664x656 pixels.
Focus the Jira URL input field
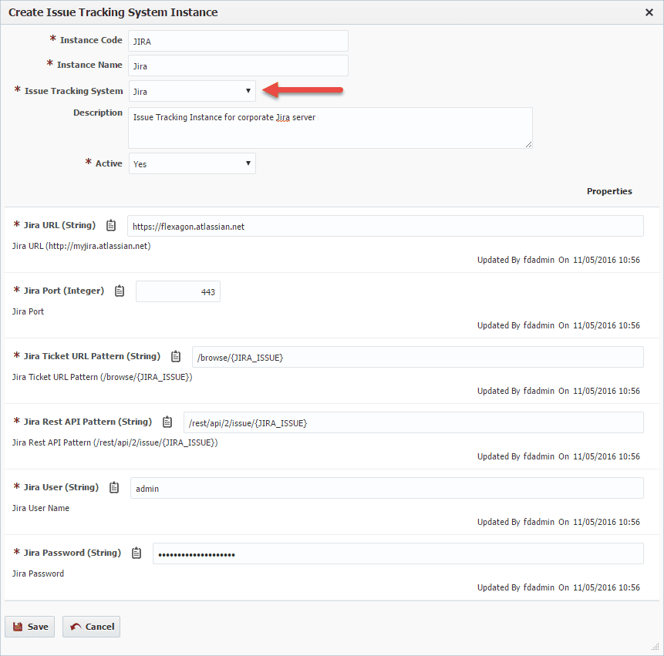[386, 226]
